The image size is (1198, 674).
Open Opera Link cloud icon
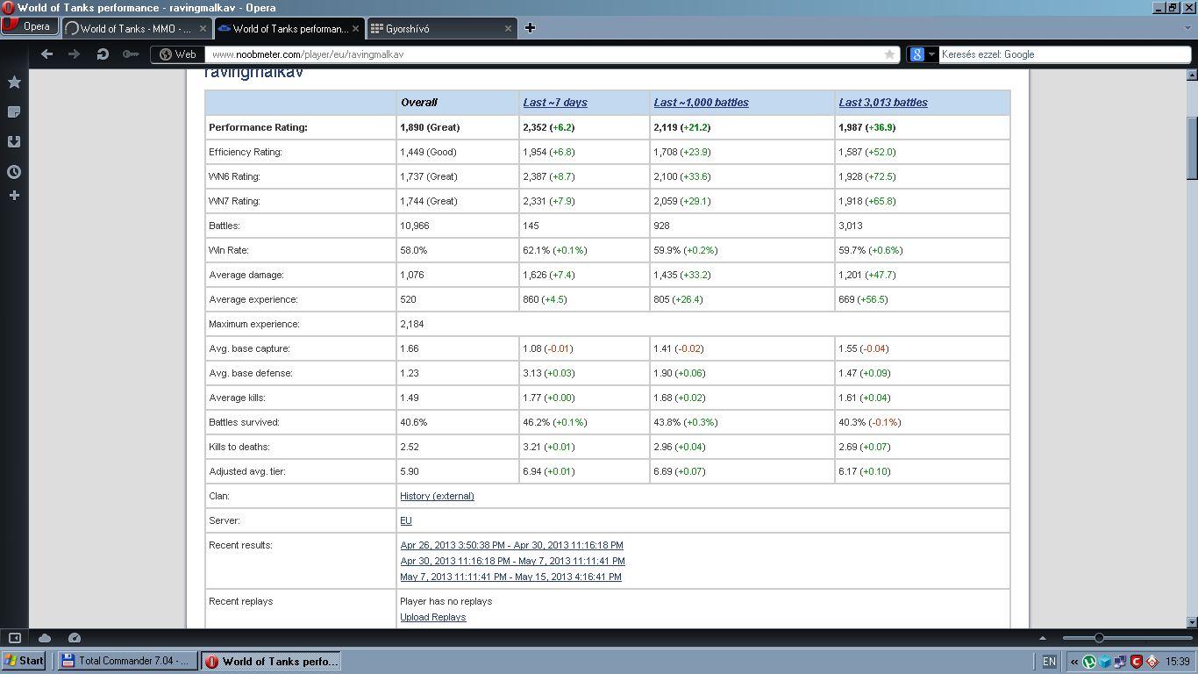45,638
